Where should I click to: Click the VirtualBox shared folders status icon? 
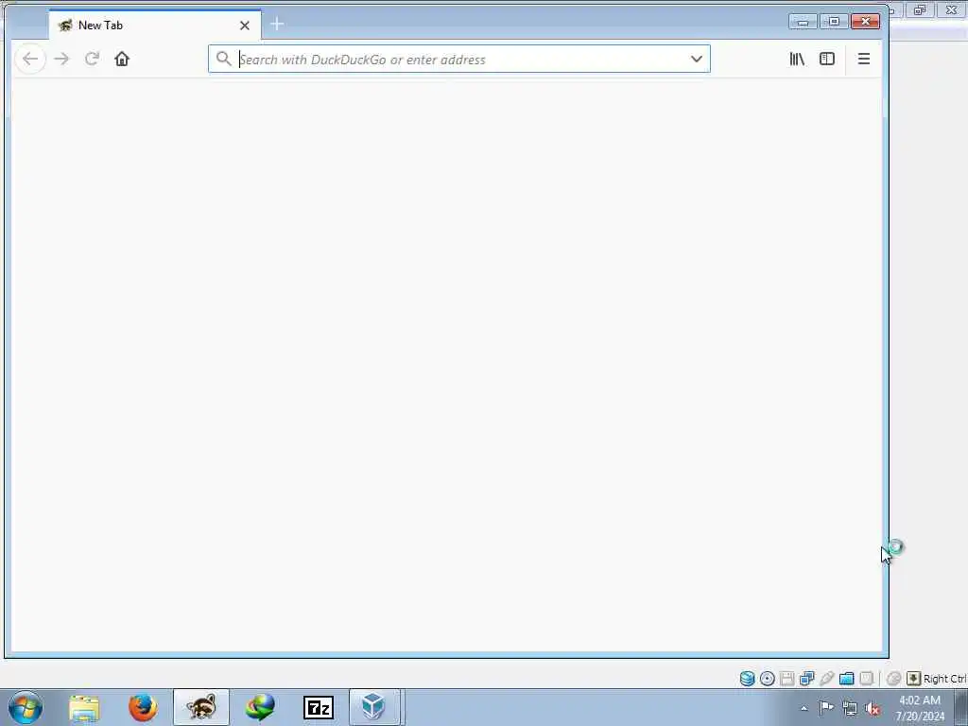click(846, 679)
